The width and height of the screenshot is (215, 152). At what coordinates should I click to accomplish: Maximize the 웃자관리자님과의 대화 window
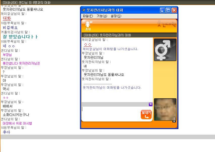168,10
